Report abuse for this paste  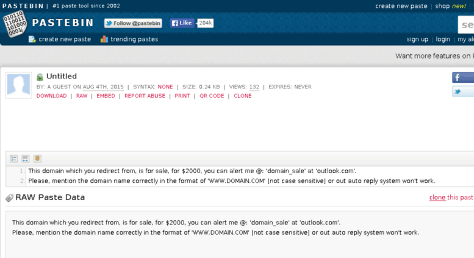(145, 96)
